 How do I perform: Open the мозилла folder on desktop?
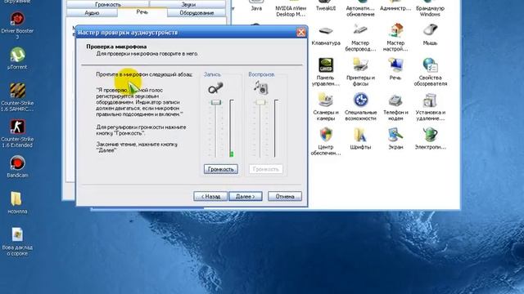click(16, 199)
